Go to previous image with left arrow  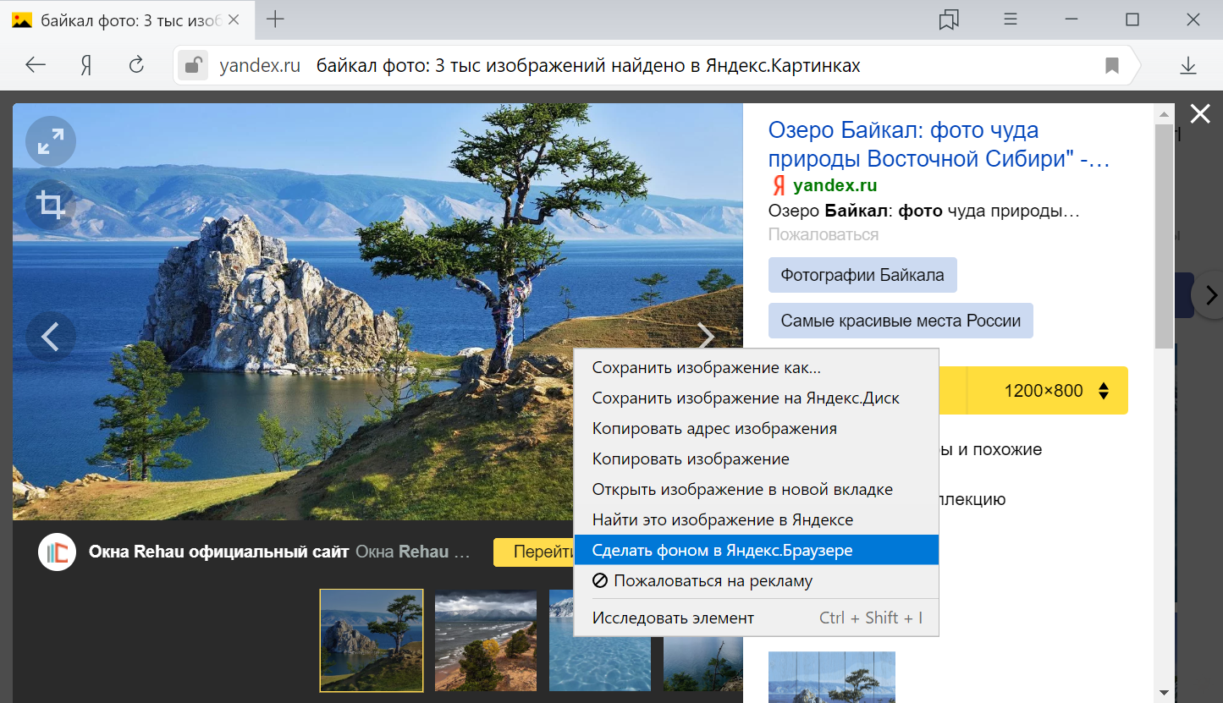pos(51,337)
